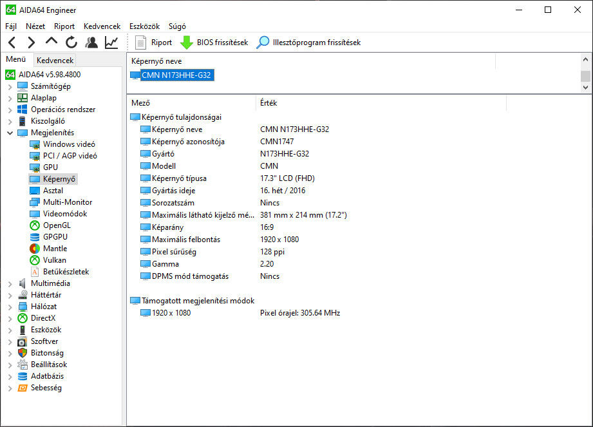
Task: Click the Érték column header
Action: coord(269,103)
